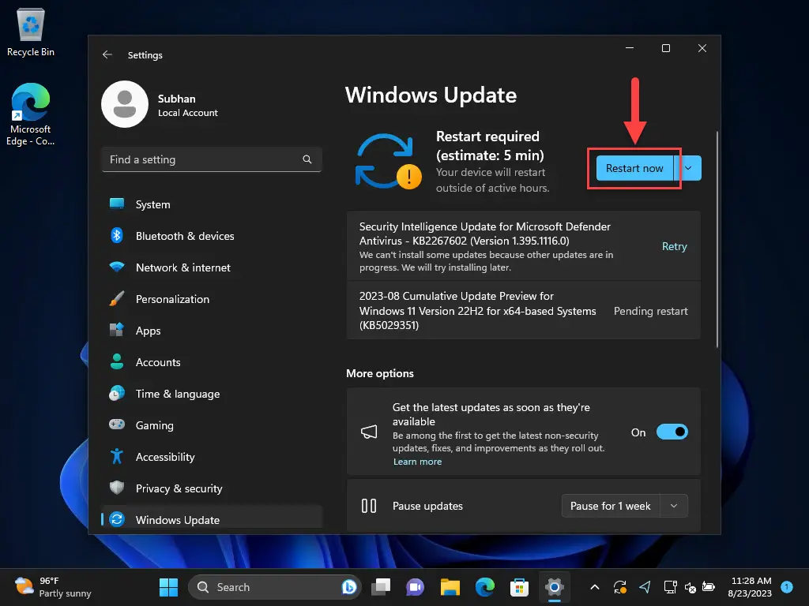
Task: Click the Restart now button
Action: pos(634,169)
